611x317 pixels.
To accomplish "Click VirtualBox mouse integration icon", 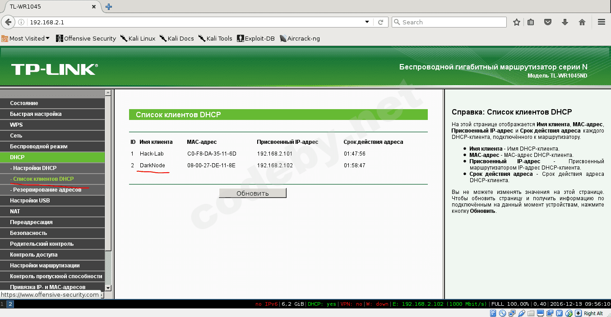I will 569,313.
